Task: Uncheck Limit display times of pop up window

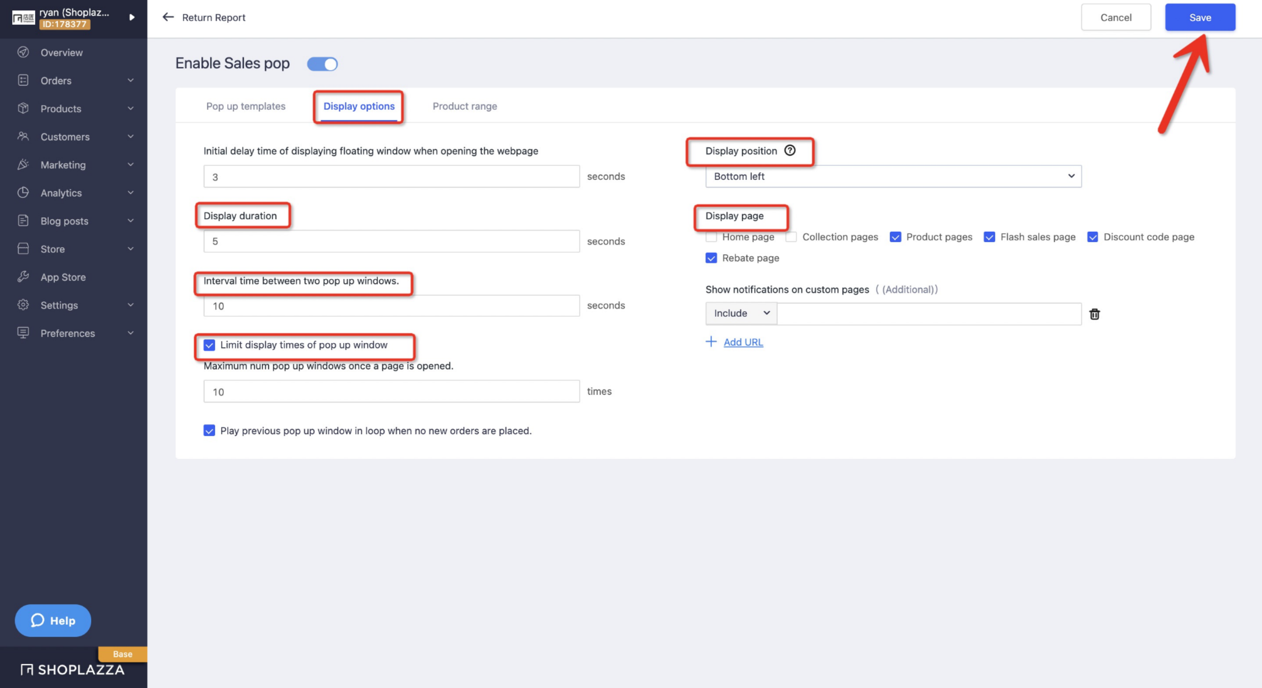Action: pos(209,345)
